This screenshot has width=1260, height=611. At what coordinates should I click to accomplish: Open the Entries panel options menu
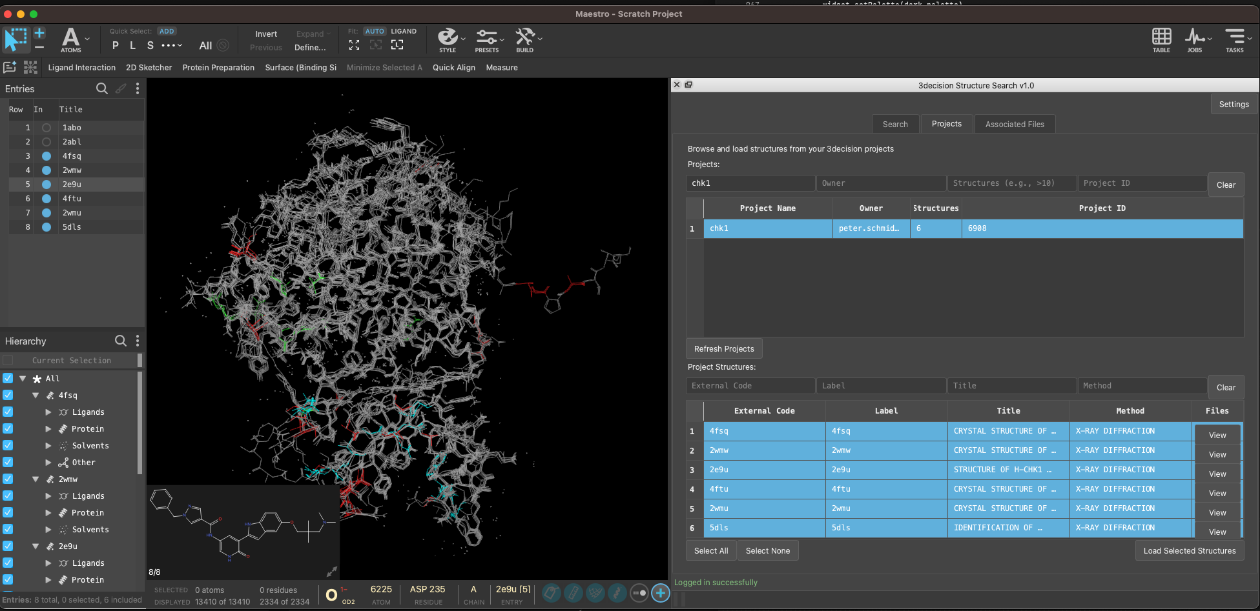pyautogui.click(x=137, y=88)
